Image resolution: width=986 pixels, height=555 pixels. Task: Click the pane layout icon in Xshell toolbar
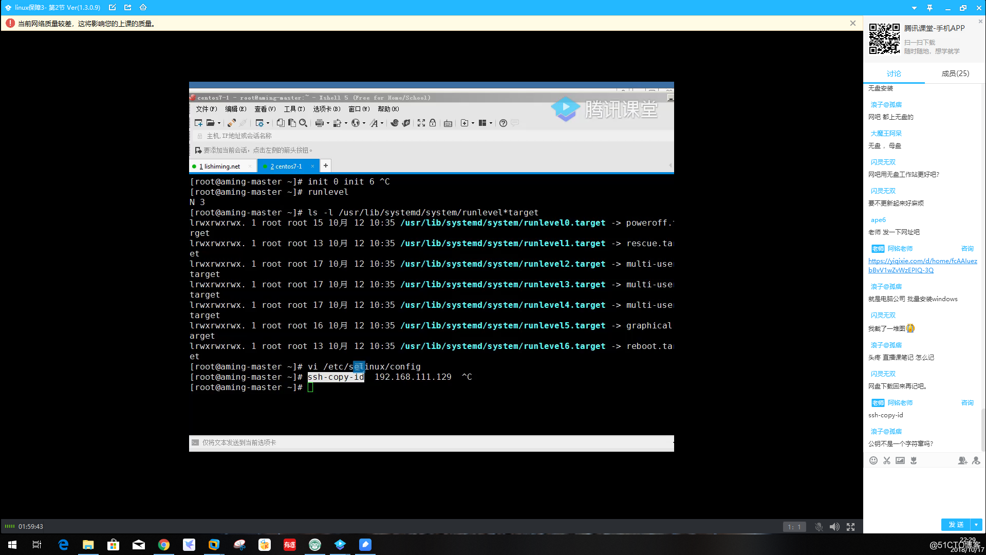pos(482,123)
